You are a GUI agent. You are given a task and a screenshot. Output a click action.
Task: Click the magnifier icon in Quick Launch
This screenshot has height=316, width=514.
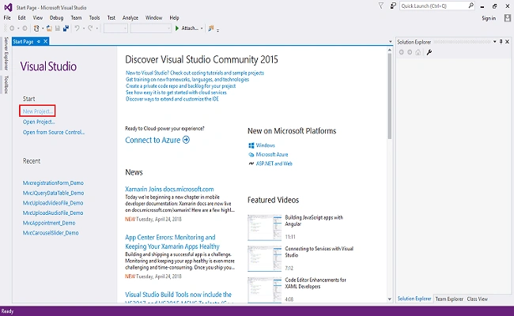point(471,6)
